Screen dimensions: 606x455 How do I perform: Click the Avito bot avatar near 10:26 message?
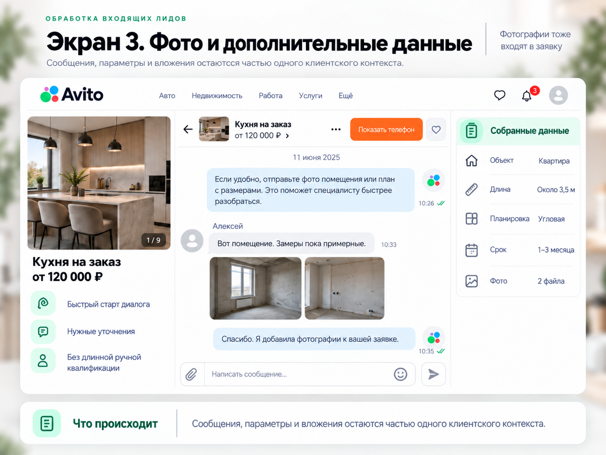pos(434,181)
